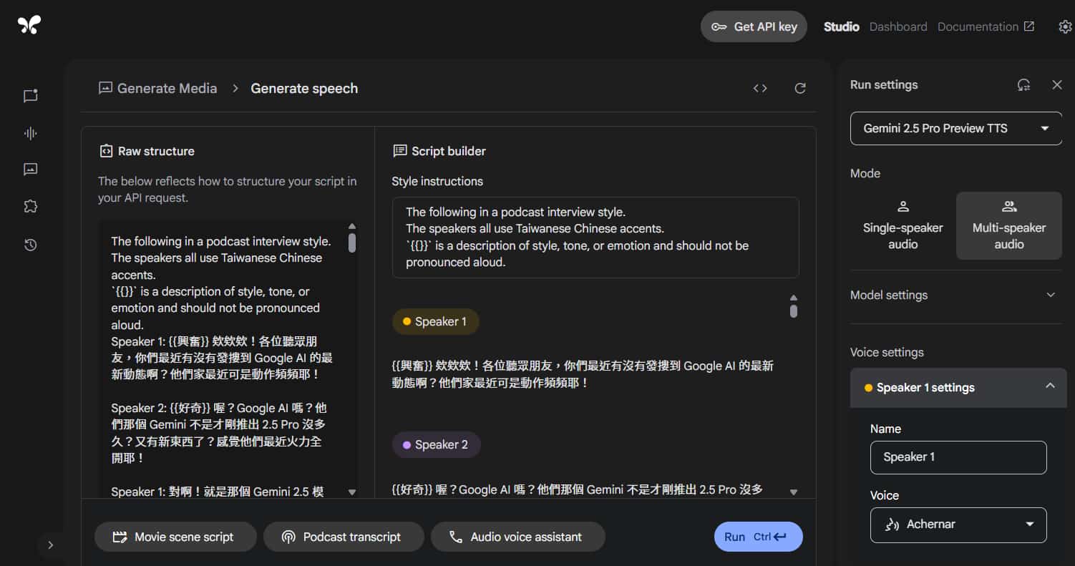Viewport: 1075px width, 566px height.
Task: Open the build apps puzzle sidebar icon
Action: tap(30, 207)
